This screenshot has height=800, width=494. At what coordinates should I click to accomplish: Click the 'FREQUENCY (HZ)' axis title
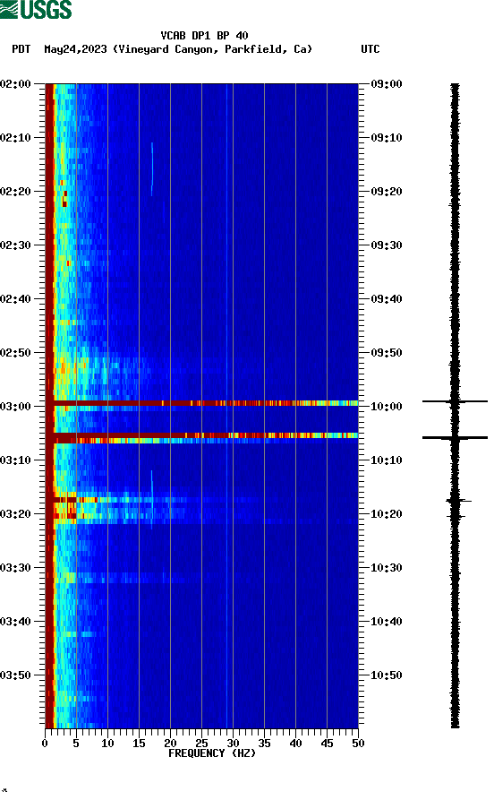tap(212, 753)
